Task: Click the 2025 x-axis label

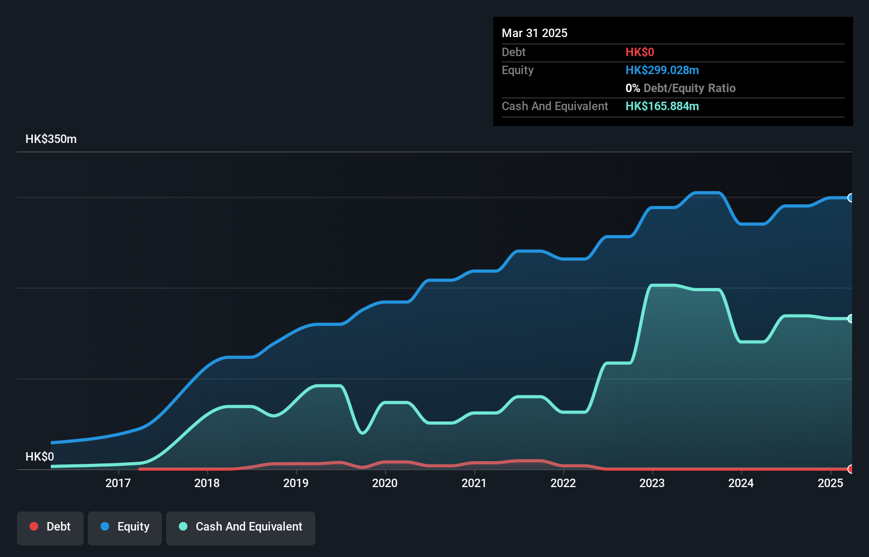Action: [830, 483]
